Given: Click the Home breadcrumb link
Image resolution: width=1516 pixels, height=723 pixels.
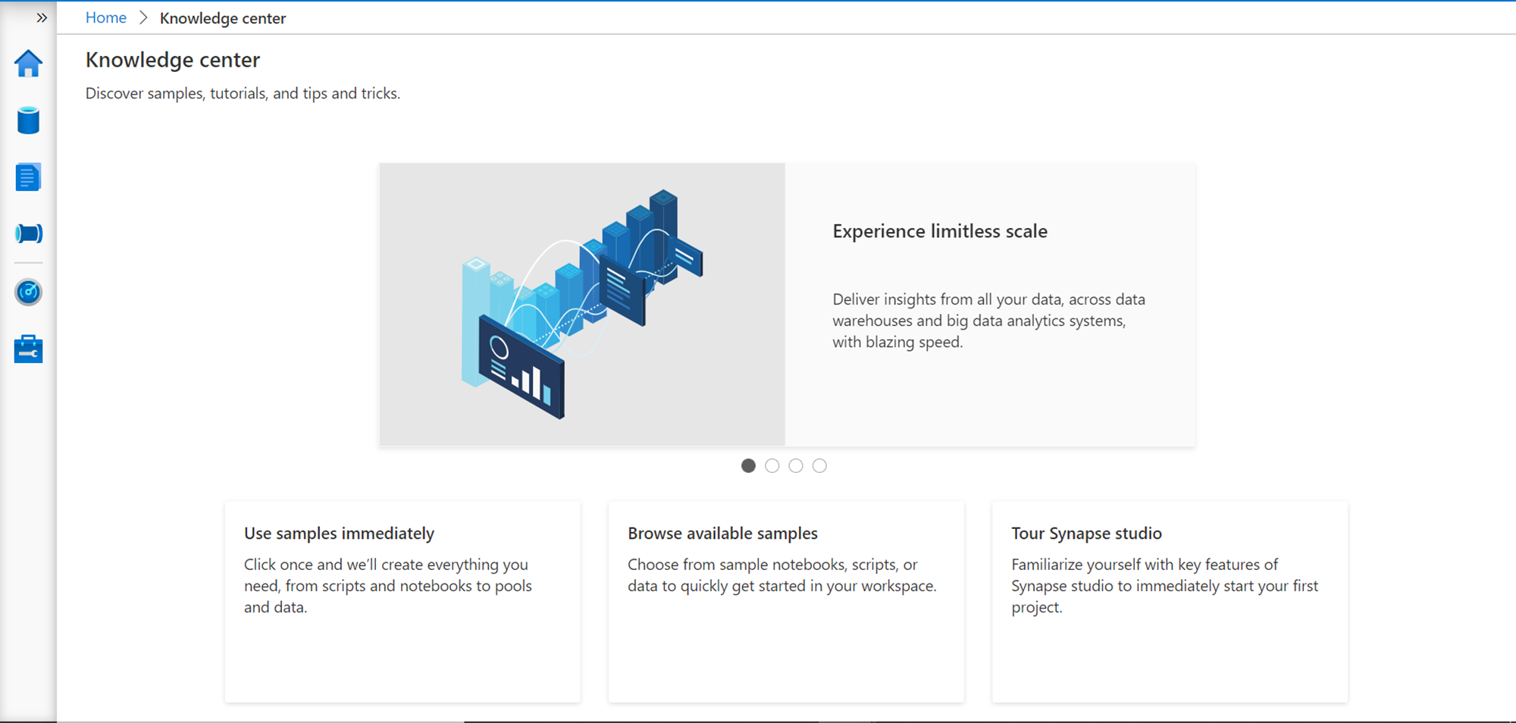Looking at the screenshot, I should 105,17.
